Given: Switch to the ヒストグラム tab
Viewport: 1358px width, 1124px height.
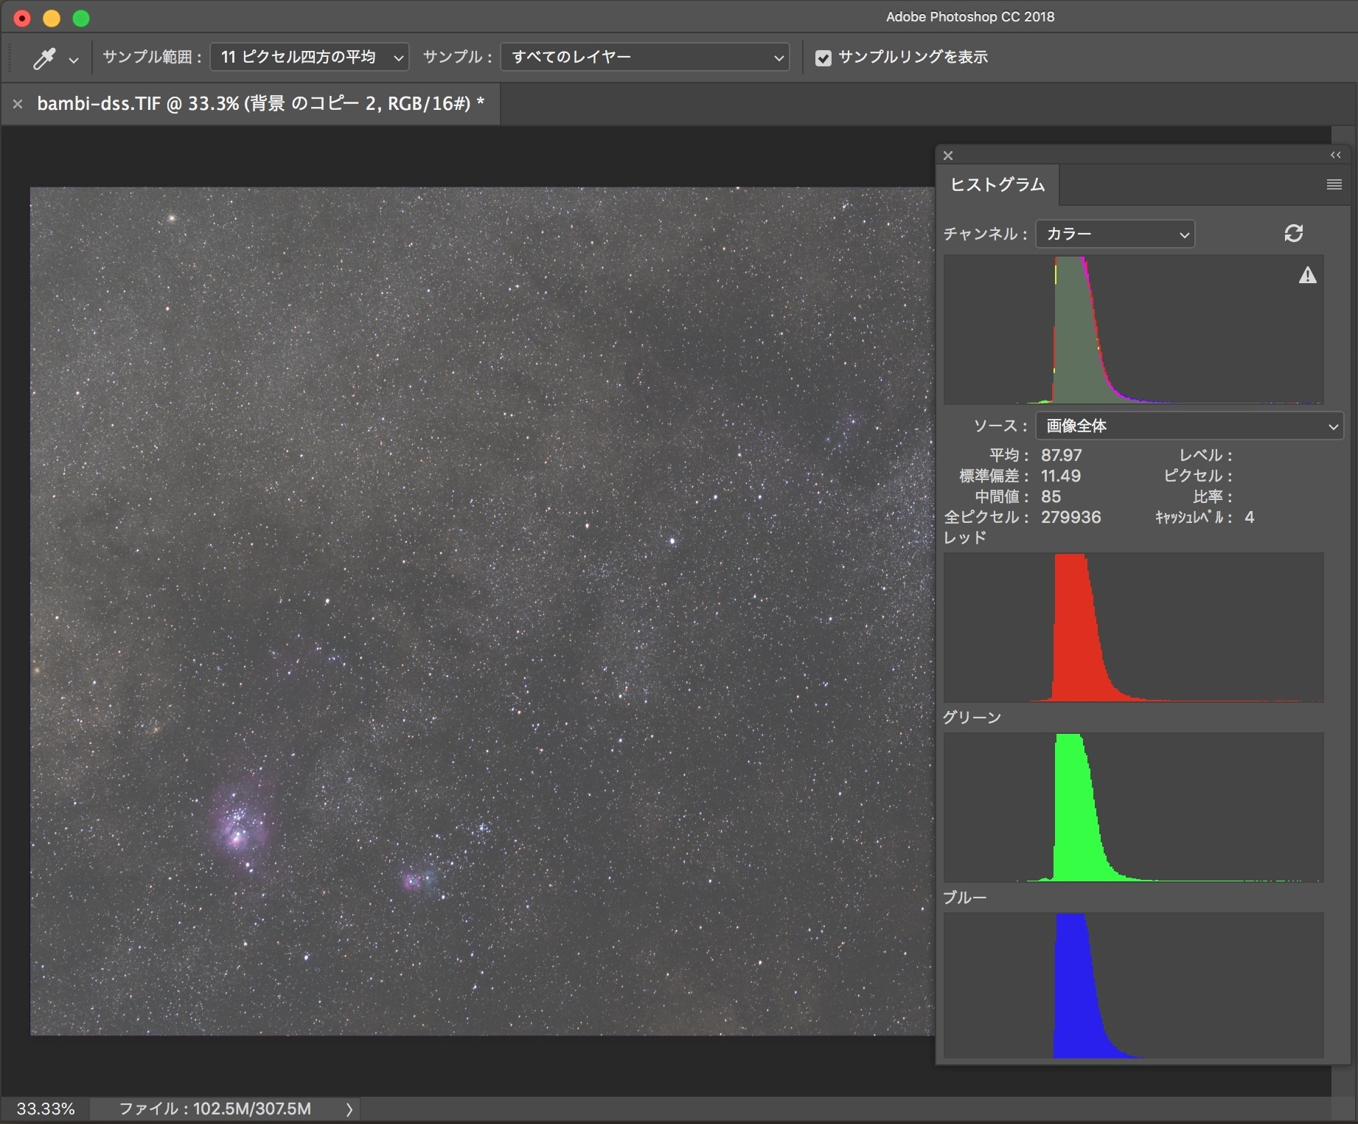Looking at the screenshot, I should pyautogui.click(x=997, y=184).
